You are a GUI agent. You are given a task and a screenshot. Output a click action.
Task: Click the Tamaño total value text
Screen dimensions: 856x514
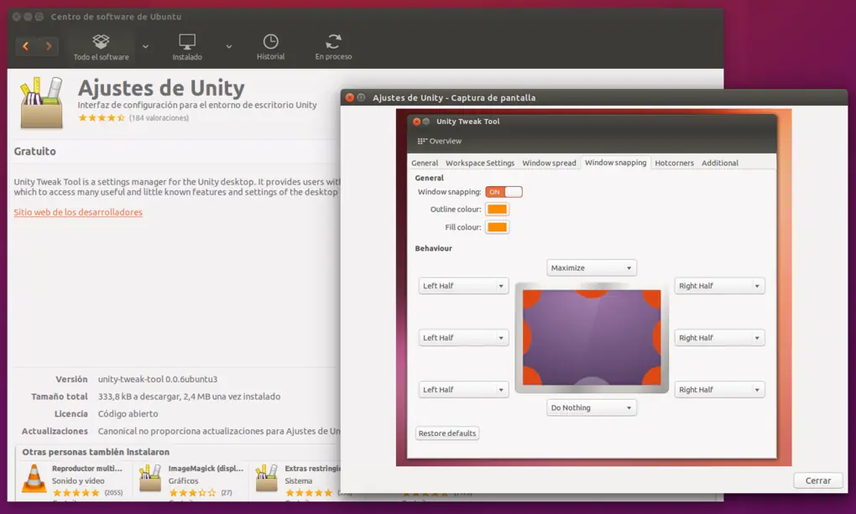click(189, 397)
